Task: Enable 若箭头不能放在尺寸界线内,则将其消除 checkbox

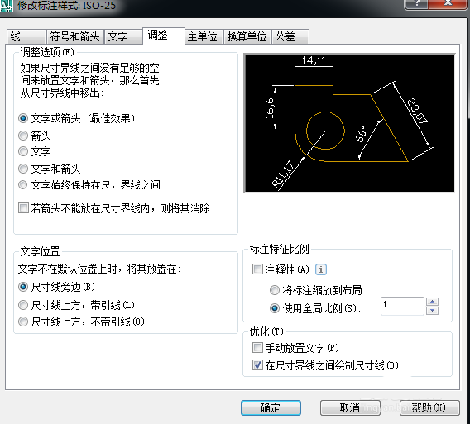Action: (23, 208)
